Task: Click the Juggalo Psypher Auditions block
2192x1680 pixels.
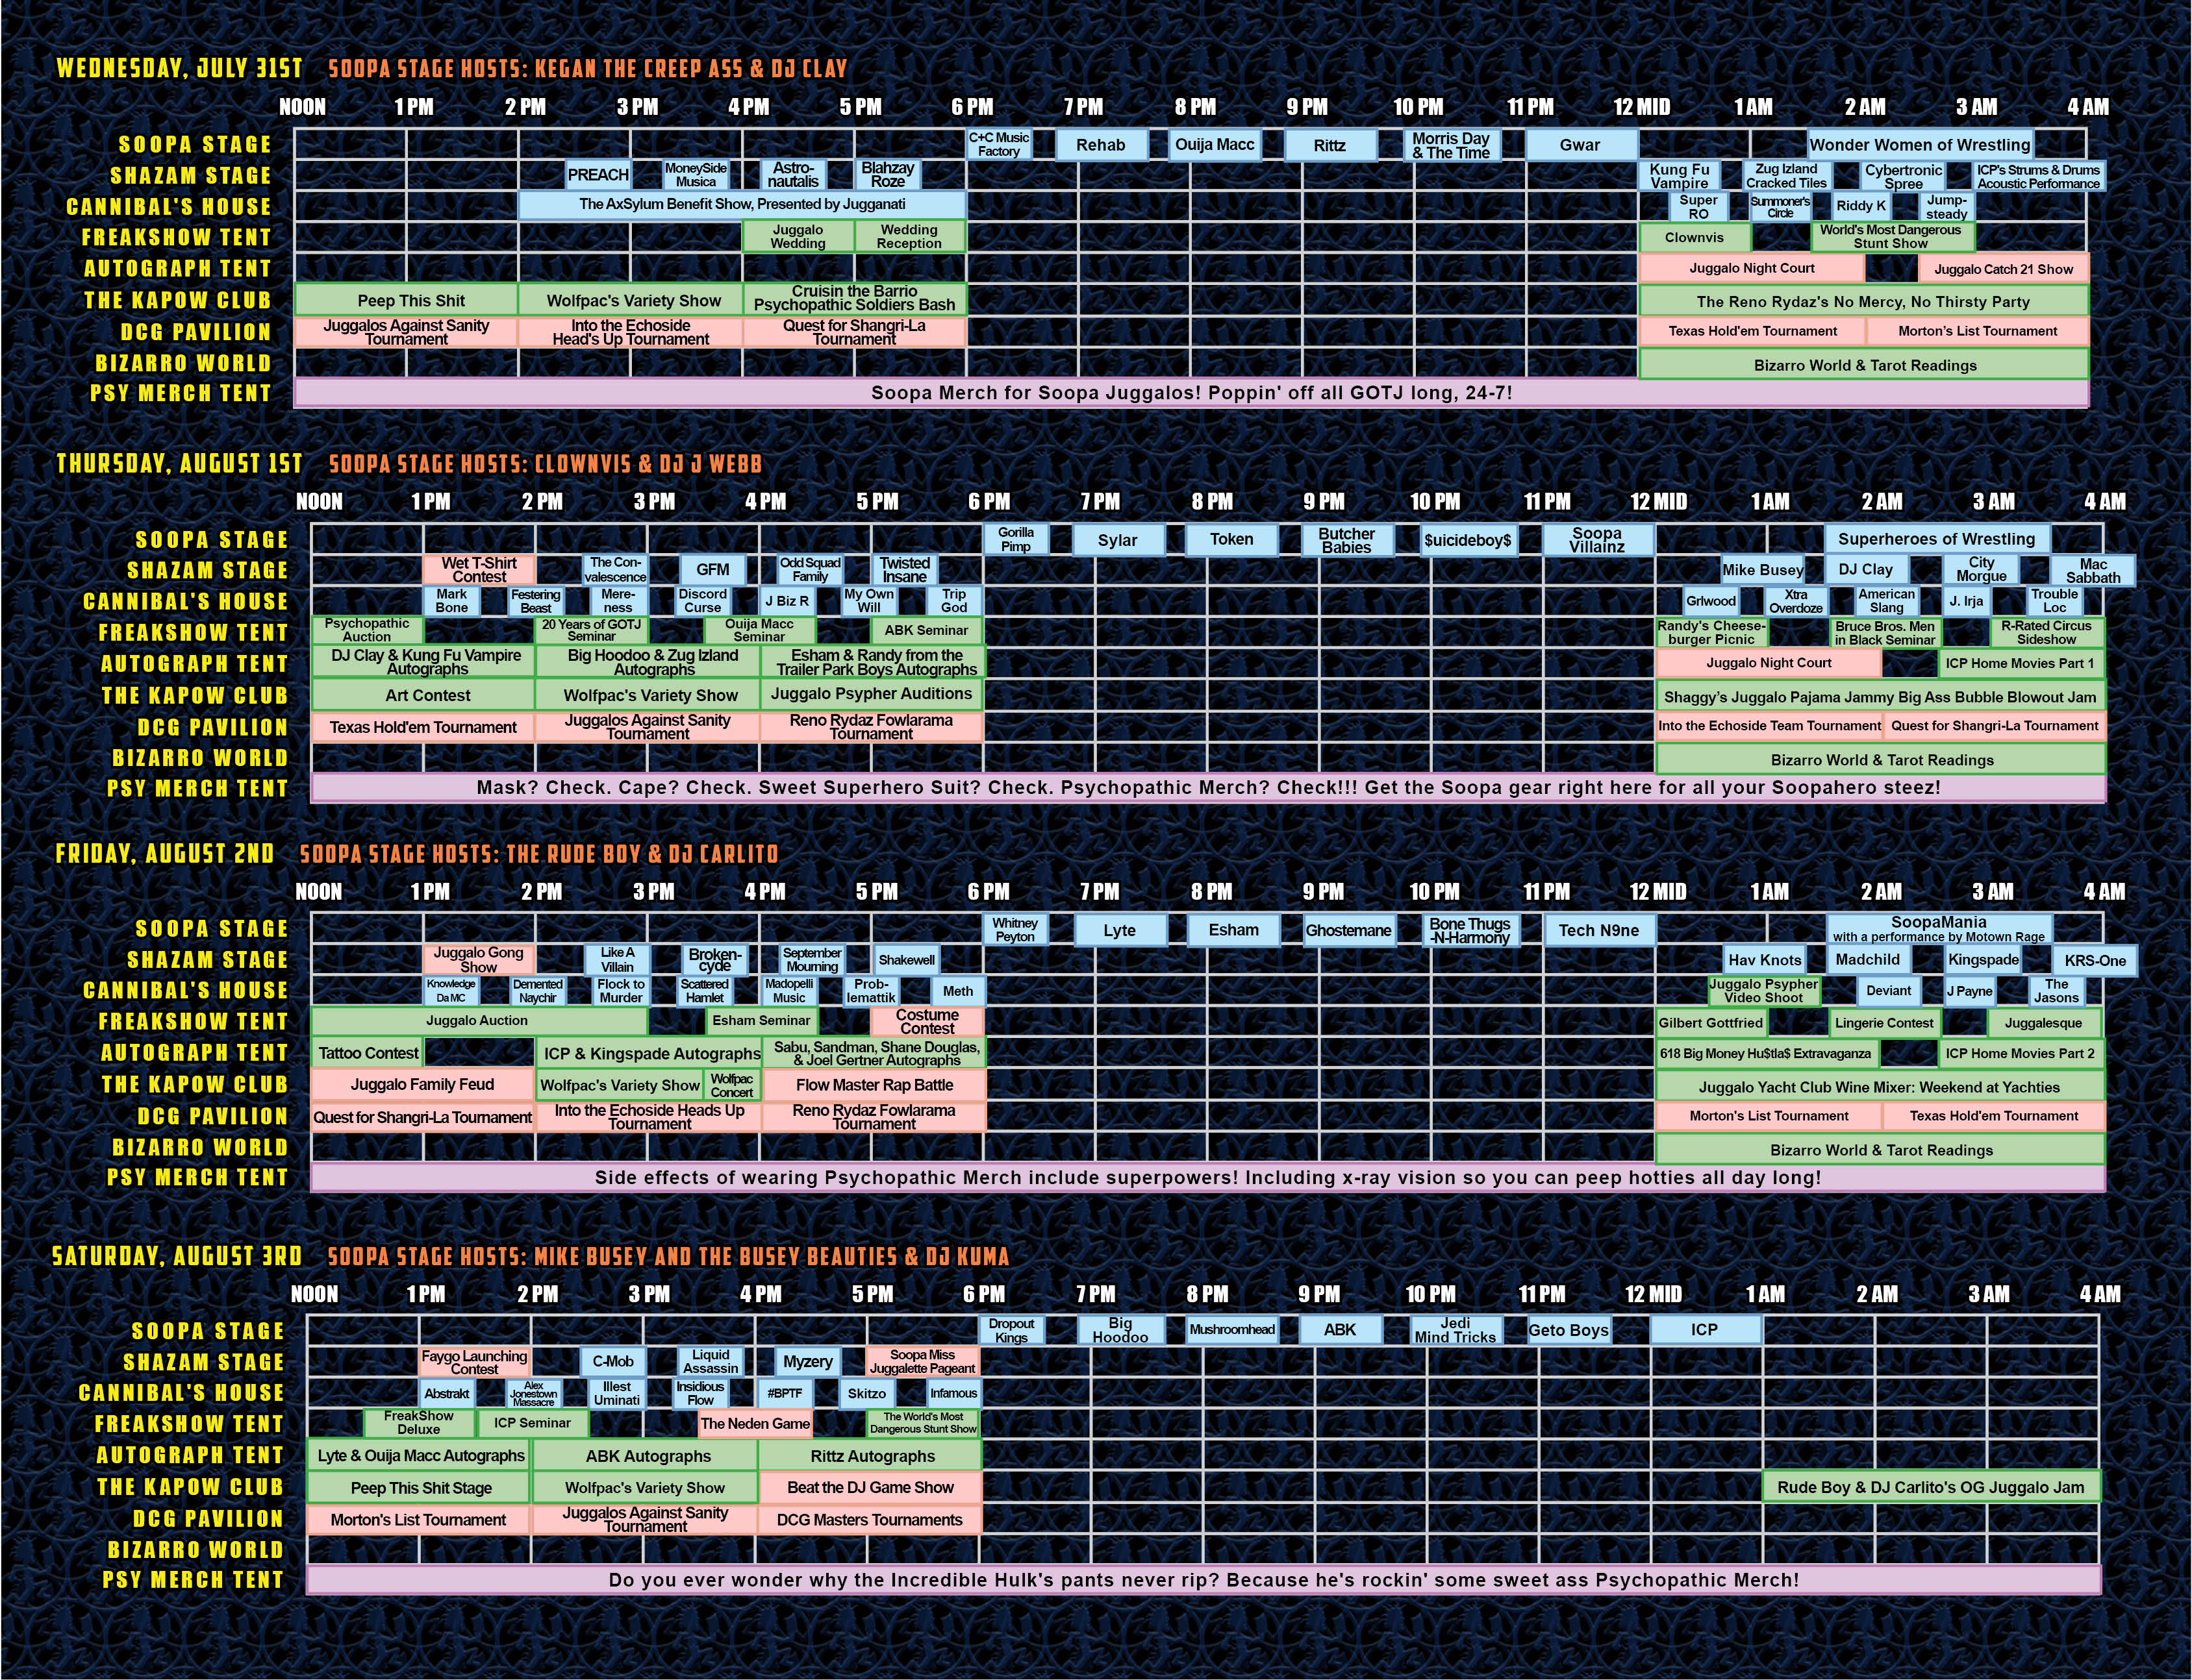Action: point(872,694)
